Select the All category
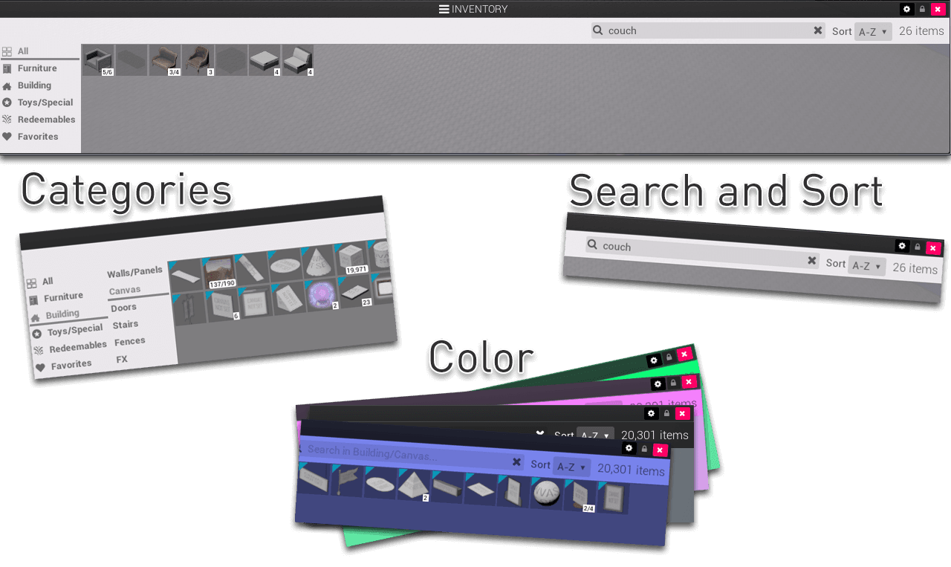 23,51
